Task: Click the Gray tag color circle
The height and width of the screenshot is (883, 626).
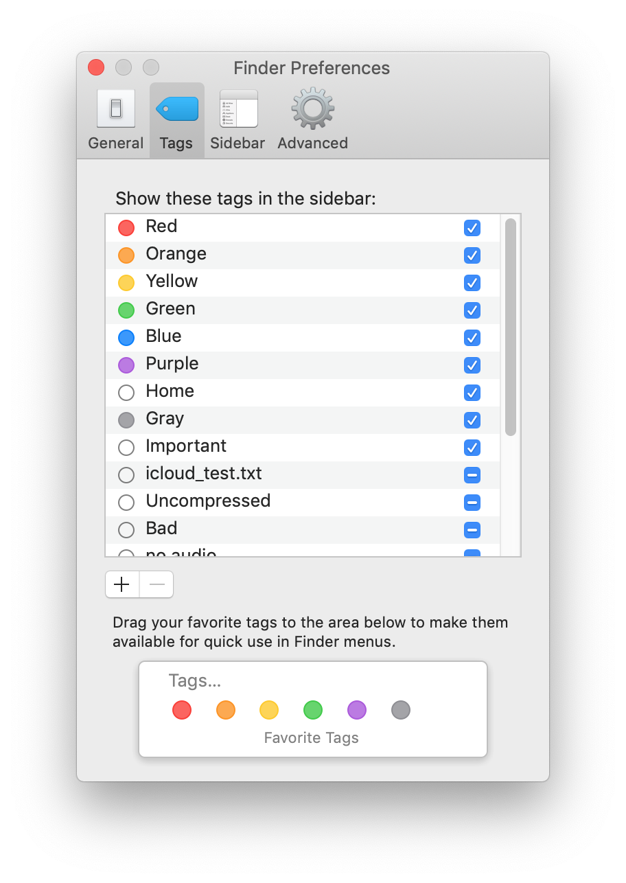Action: pyautogui.click(x=126, y=420)
